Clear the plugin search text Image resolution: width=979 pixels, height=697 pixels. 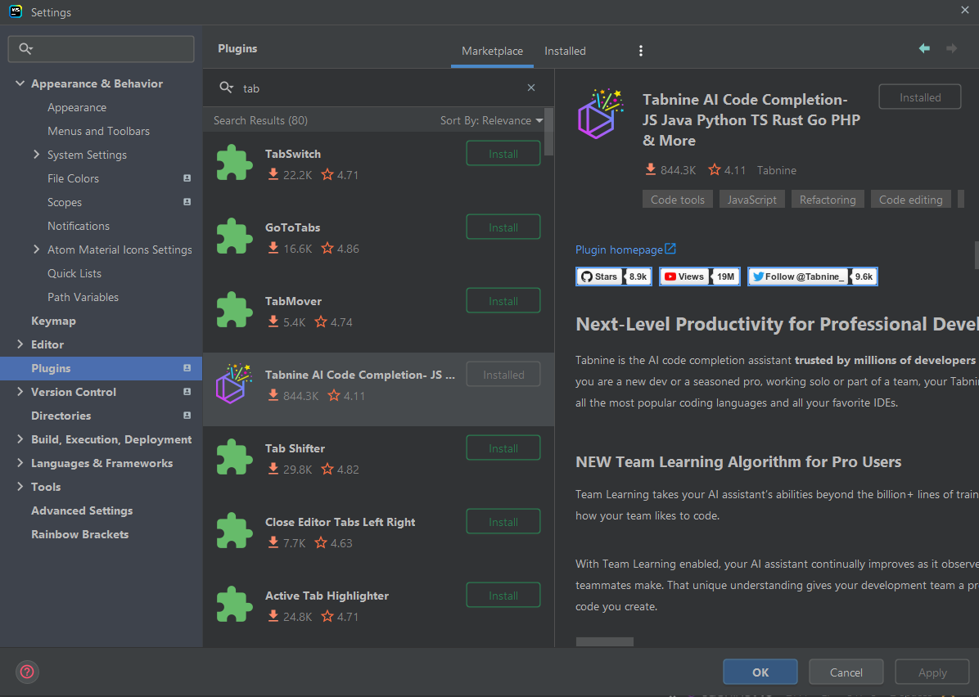531,88
